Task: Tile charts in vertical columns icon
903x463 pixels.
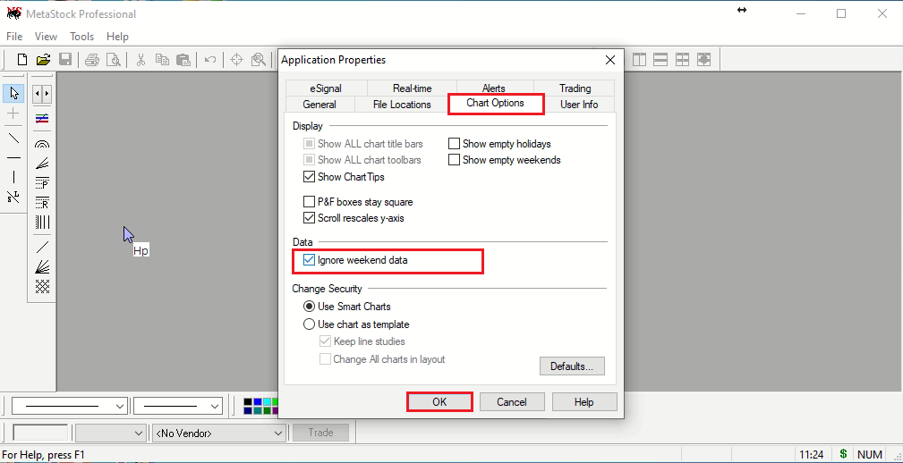Action: click(x=639, y=59)
